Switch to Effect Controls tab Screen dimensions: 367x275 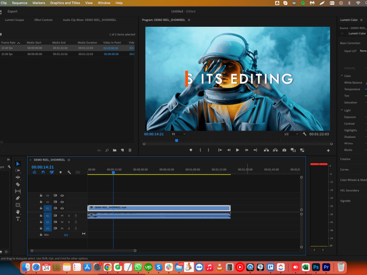pos(43,20)
